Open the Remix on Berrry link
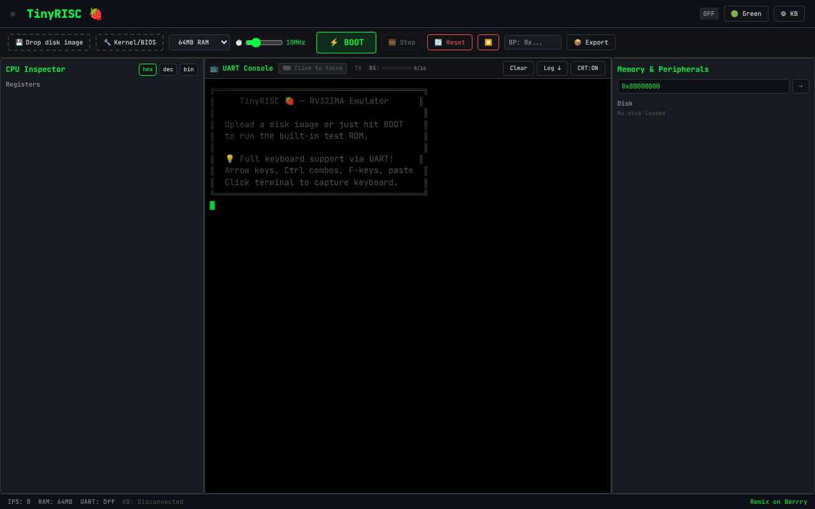 pyautogui.click(x=778, y=502)
